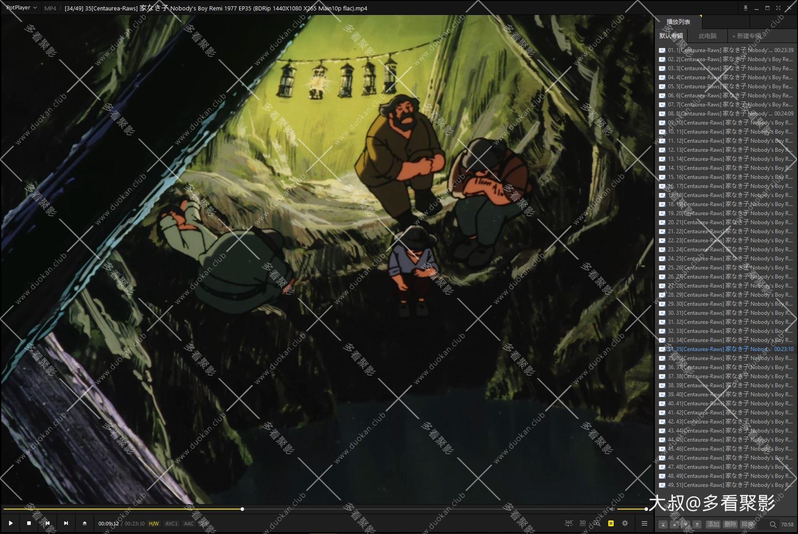Image resolution: width=798 pixels, height=534 pixels.
Task: Open the control panel gear icon
Action: point(625,523)
